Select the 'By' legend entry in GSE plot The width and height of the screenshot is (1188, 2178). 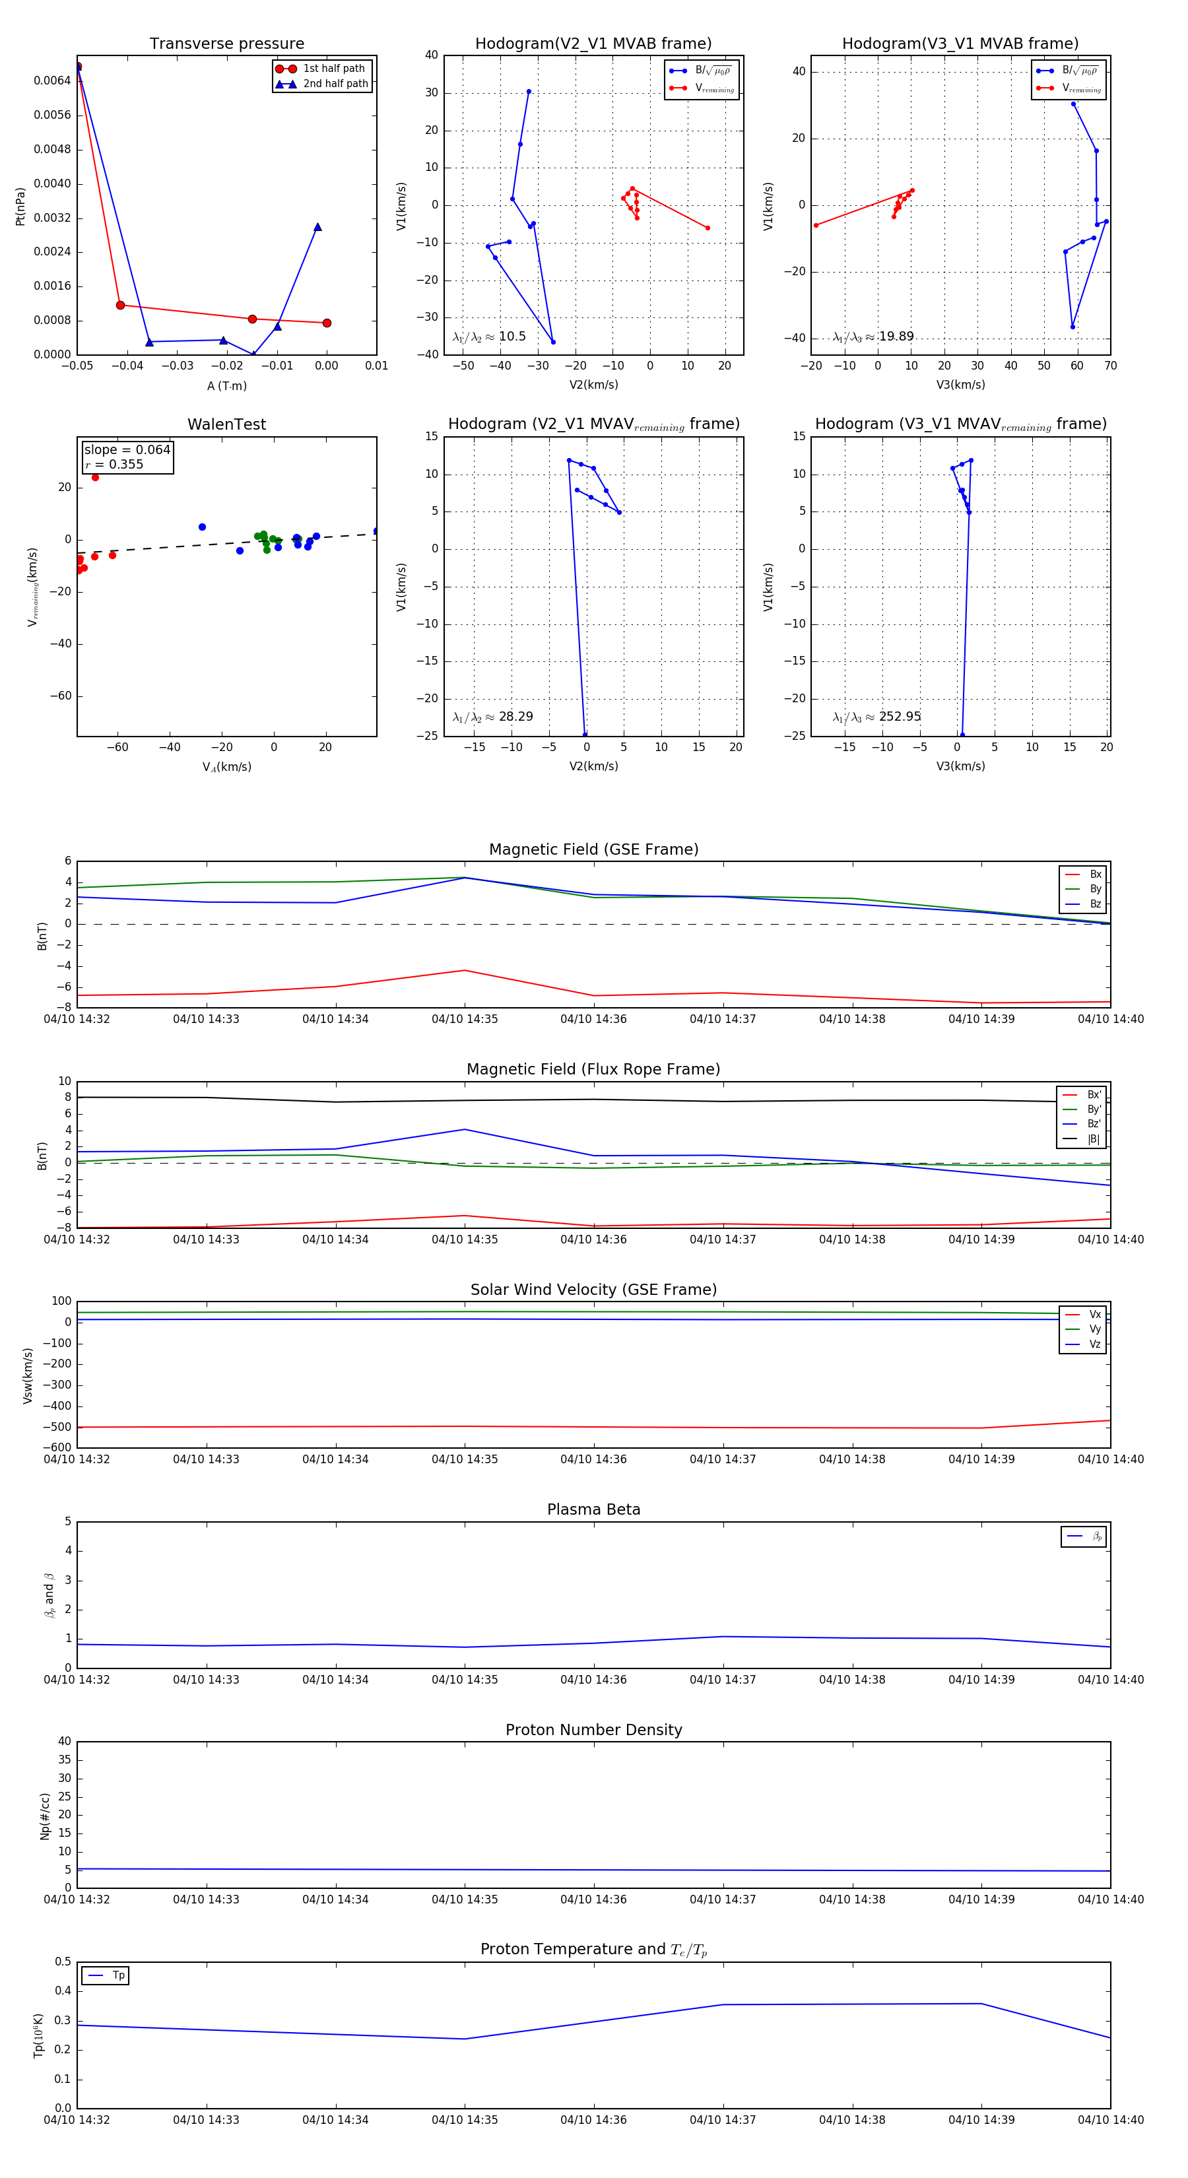[1084, 888]
